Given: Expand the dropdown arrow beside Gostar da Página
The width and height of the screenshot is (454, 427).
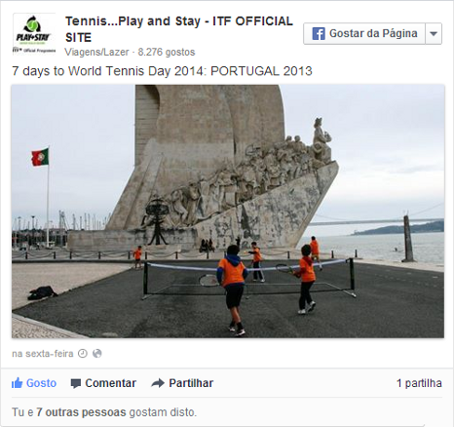Looking at the screenshot, I should [x=434, y=33].
